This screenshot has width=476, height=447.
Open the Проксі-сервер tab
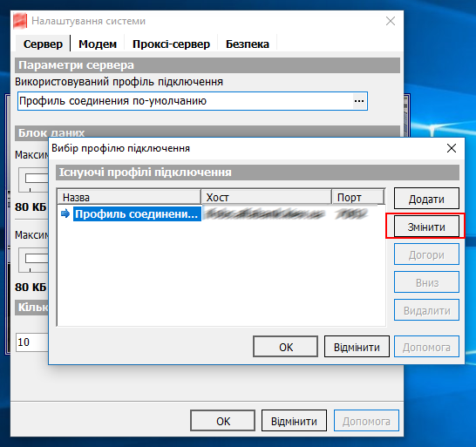[171, 44]
